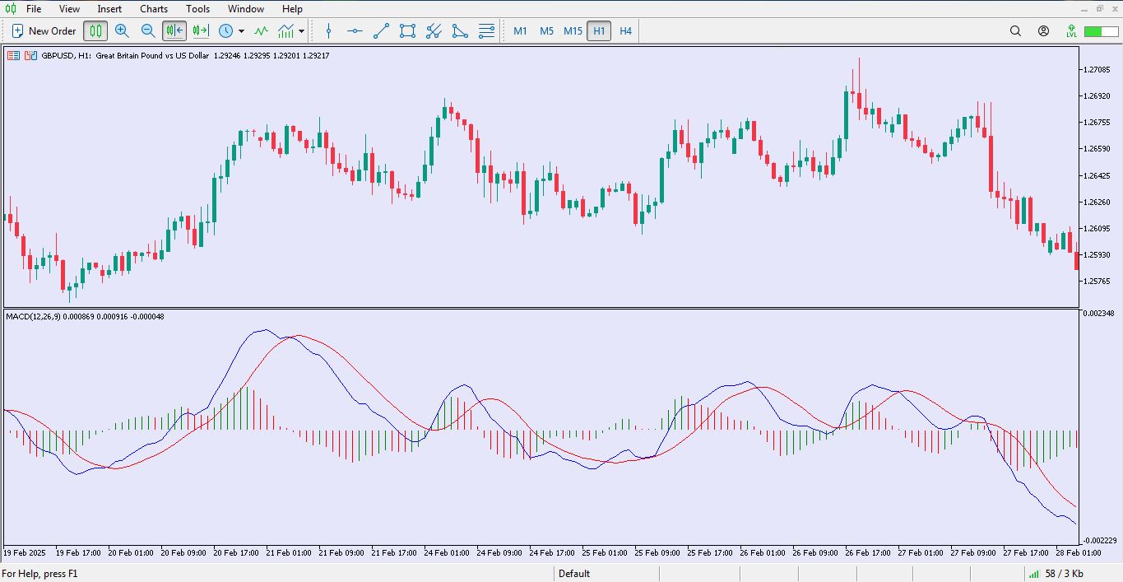Zoom out of the chart
The width and height of the screenshot is (1123, 582).
(x=148, y=31)
